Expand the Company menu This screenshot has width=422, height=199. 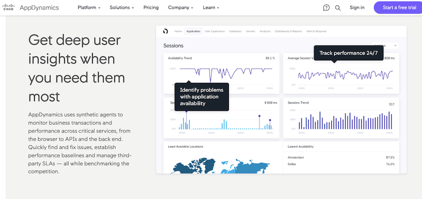[180, 7]
